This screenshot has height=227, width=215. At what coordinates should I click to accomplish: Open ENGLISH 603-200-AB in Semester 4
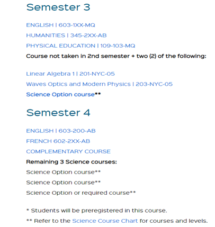(61, 131)
